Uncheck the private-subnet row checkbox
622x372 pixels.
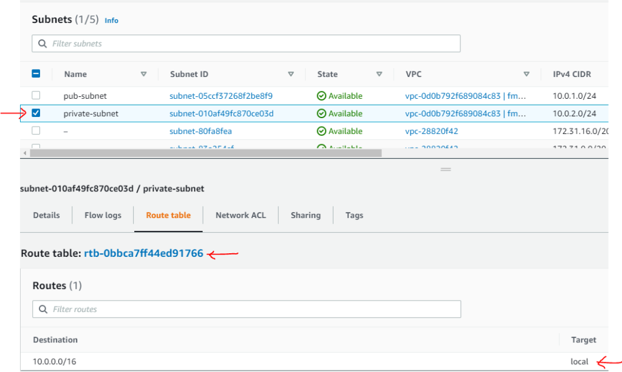(36, 113)
